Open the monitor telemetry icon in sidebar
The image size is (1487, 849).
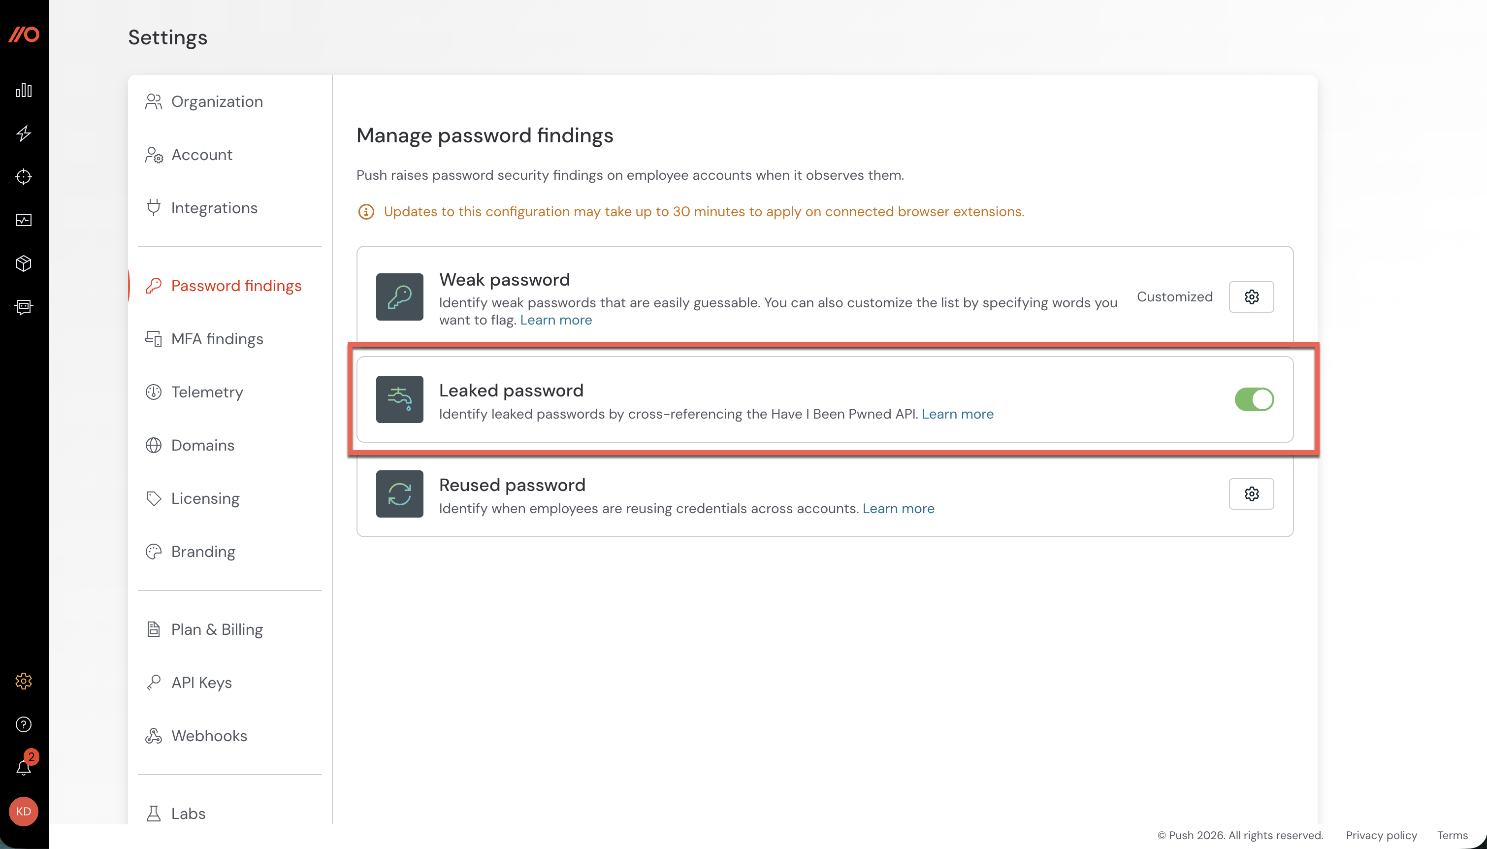tap(24, 221)
